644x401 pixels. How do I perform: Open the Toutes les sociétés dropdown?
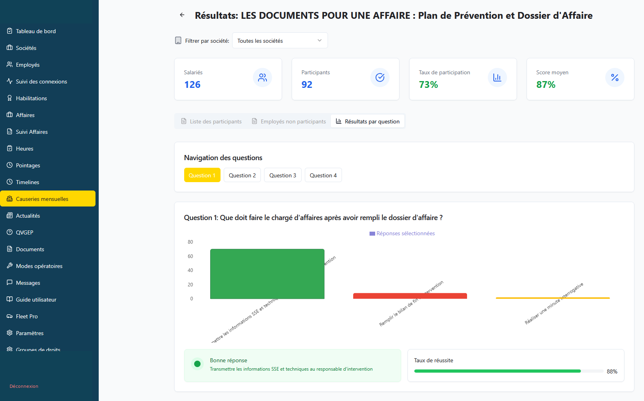280,40
